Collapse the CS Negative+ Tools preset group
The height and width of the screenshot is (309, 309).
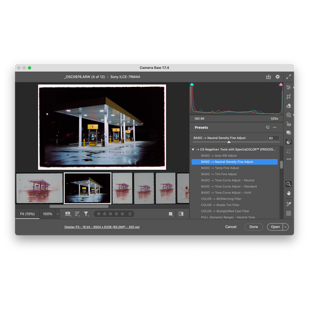(x=193, y=149)
